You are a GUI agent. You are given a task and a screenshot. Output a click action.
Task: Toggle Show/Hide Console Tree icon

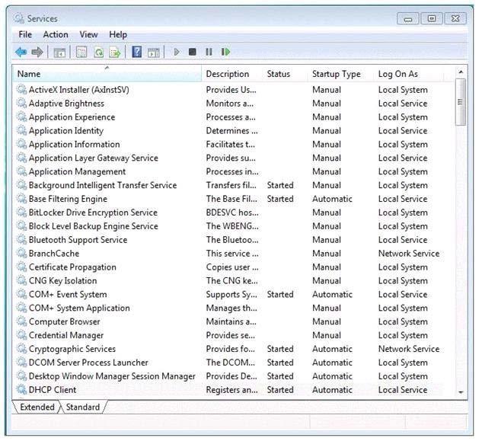(59, 53)
